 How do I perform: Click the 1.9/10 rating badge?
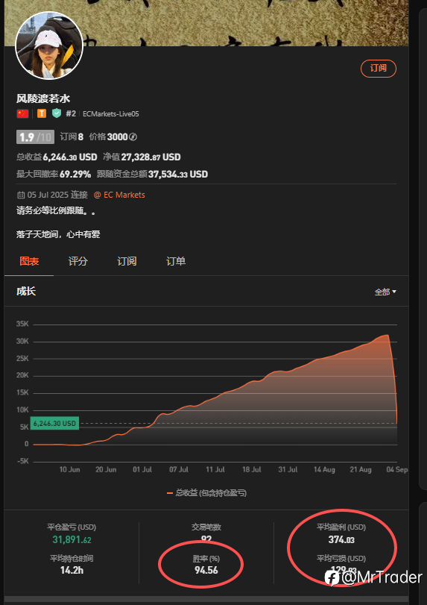(35, 137)
